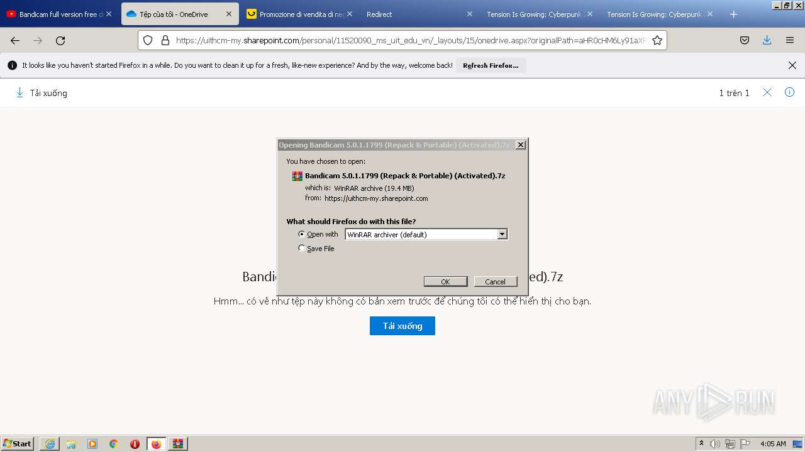Click the forward navigation arrow

[x=38, y=40]
